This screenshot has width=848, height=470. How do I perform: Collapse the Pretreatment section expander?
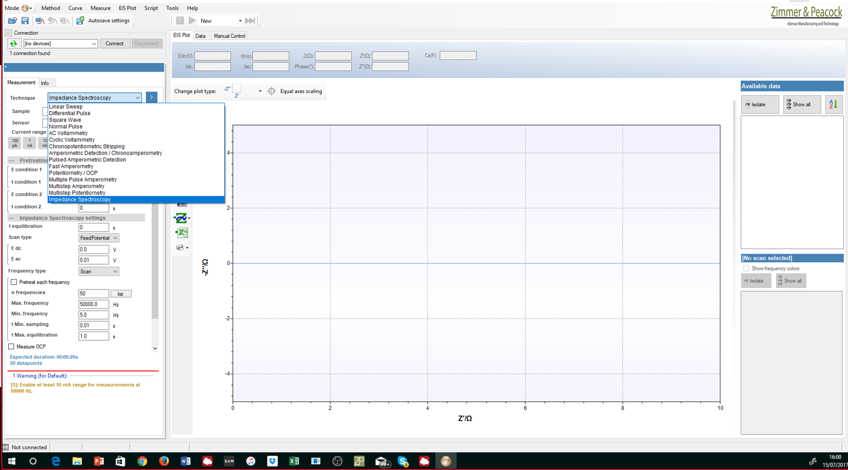[12, 160]
